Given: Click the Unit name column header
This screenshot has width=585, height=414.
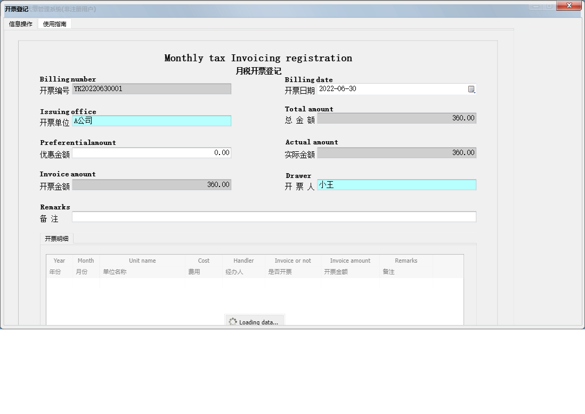Looking at the screenshot, I should tap(142, 266).
